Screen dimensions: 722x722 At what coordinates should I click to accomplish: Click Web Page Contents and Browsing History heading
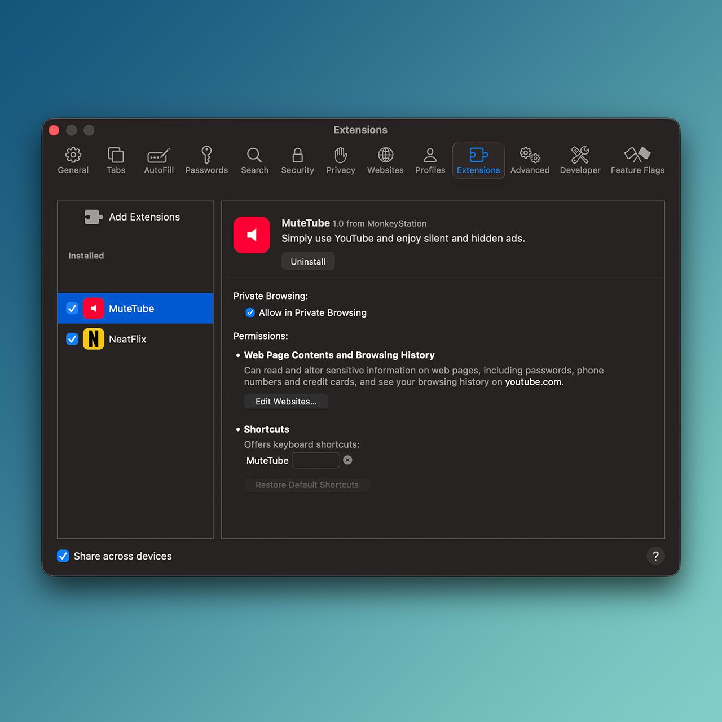tap(339, 355)
